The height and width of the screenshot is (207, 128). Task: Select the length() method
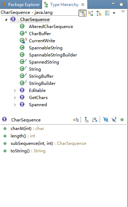pyautogui.click(x=23, y=136)
